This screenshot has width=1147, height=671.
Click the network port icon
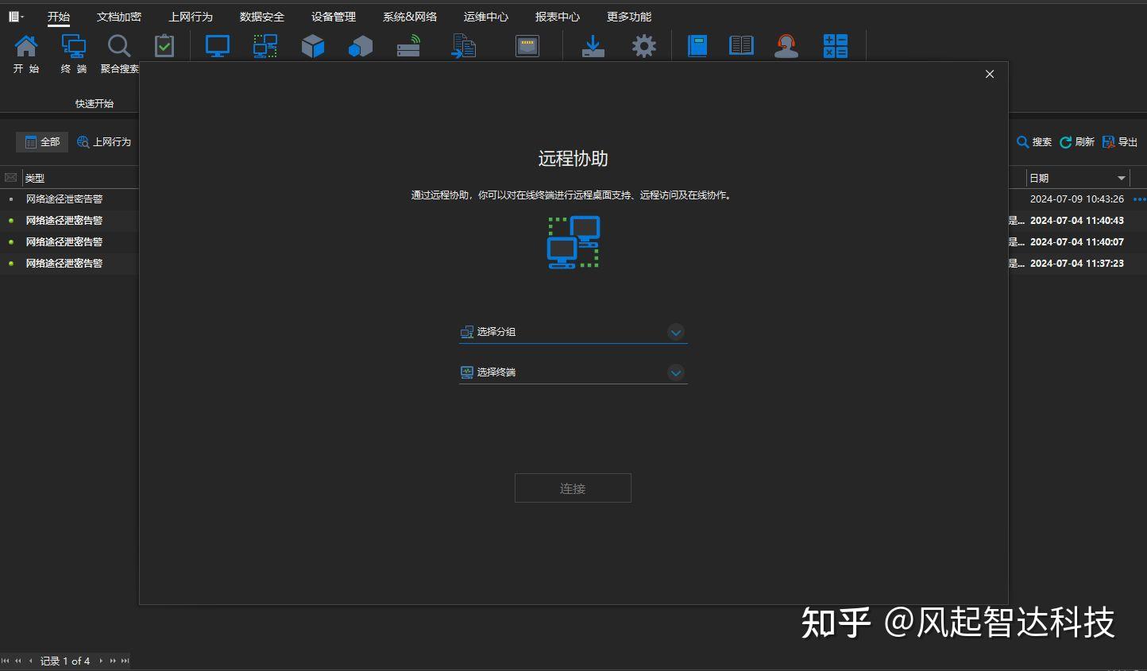527,46
